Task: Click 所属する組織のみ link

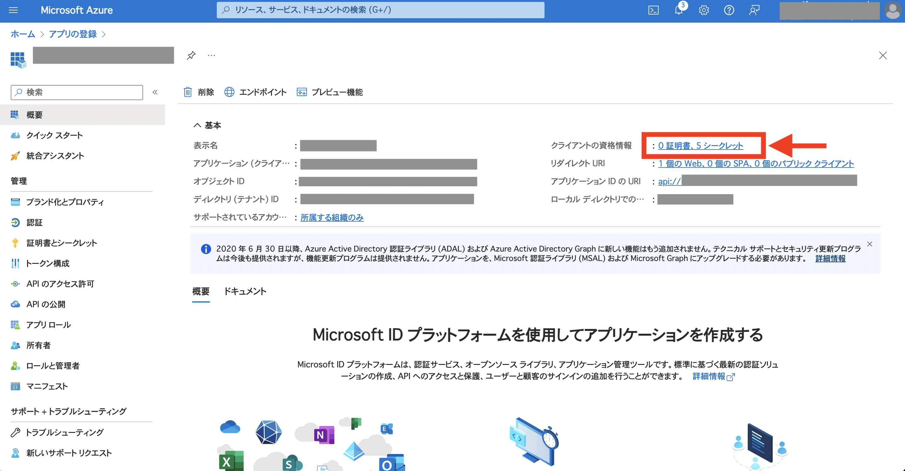Action: tap(332, 217)
